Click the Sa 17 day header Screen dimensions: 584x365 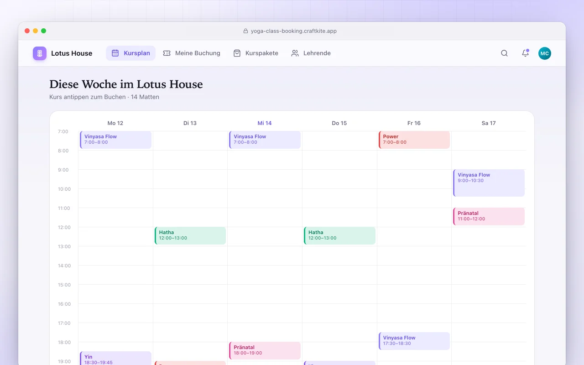(x=489, y=123)
